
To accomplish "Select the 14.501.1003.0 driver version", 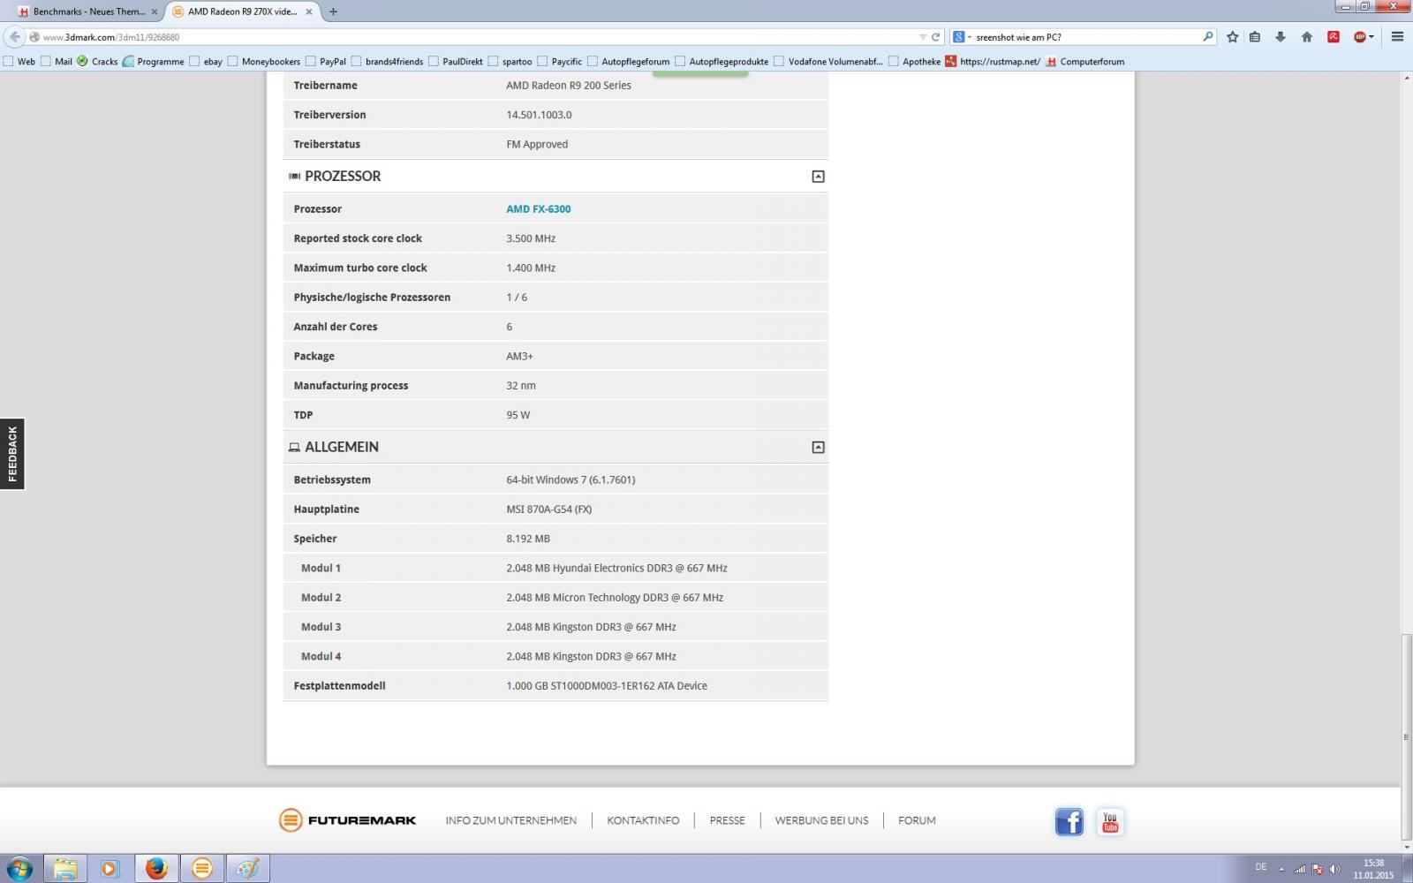I will pyautogui.click(x=539, y=115).
